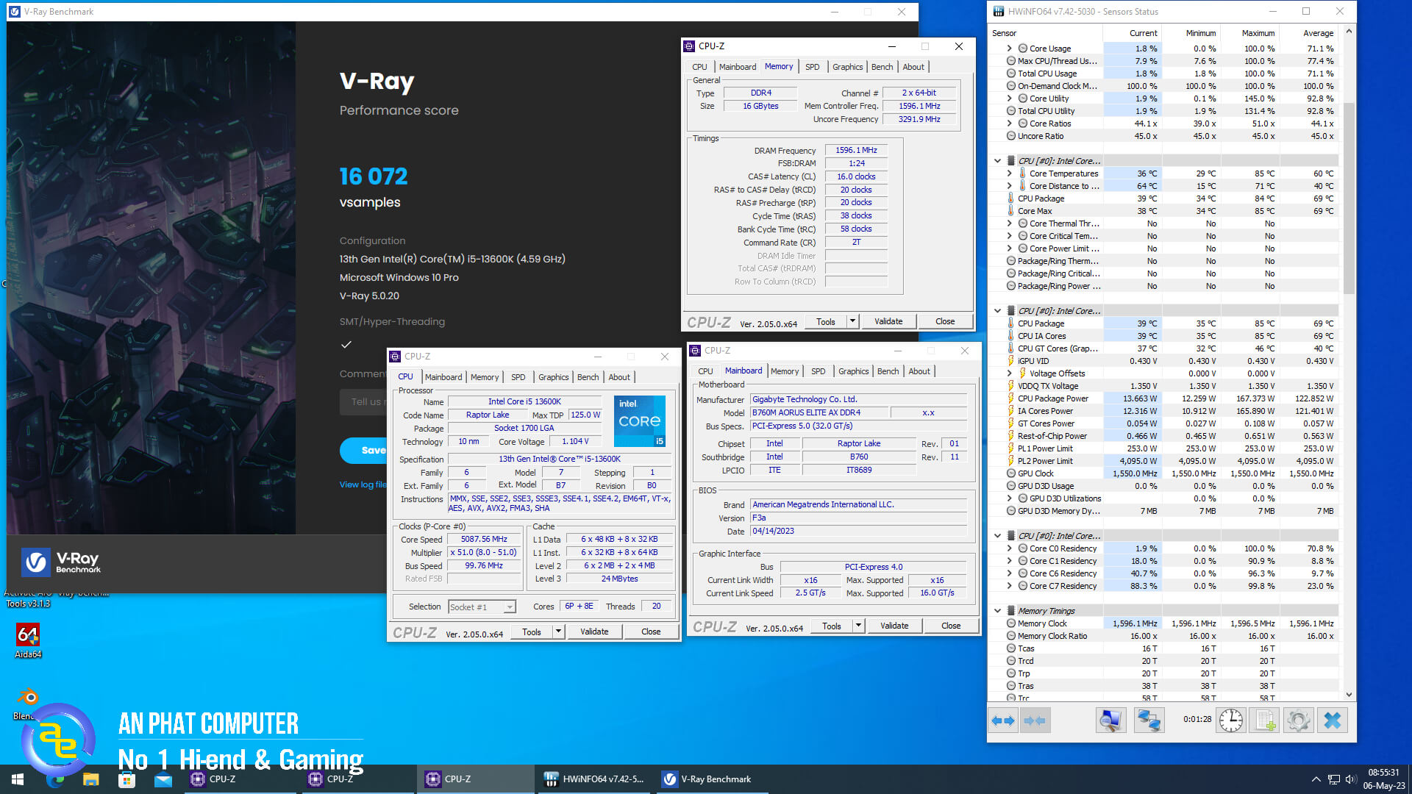Expand the Core Utility sensor row
The width and height of the screenshot is (1412, 794).
tap(1010, 99)
